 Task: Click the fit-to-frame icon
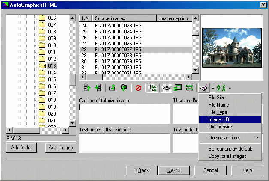(x=190, y=88)
